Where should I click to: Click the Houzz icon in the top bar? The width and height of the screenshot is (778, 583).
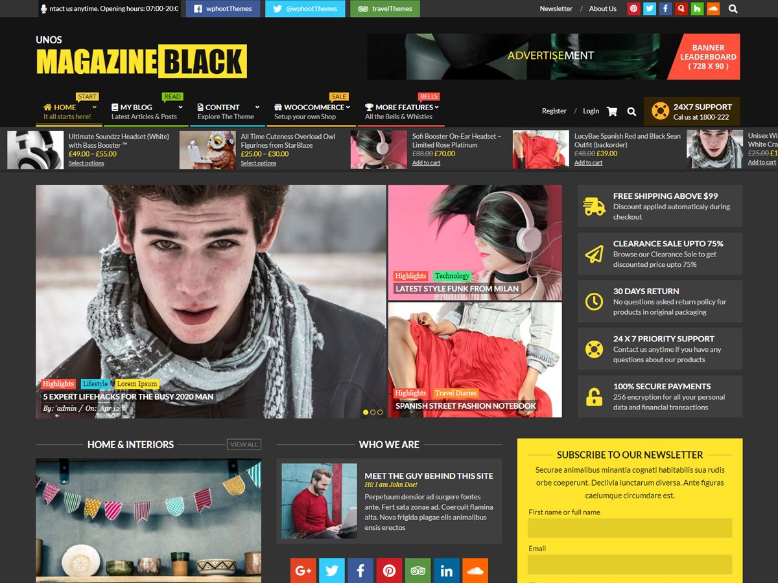point(698,9)
